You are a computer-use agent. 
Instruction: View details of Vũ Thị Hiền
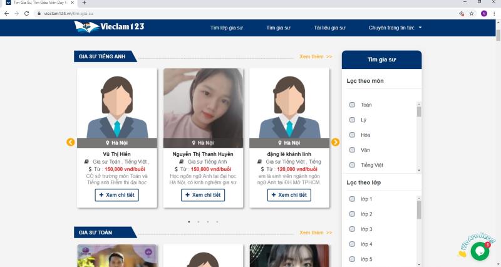(x=116, y=195)
